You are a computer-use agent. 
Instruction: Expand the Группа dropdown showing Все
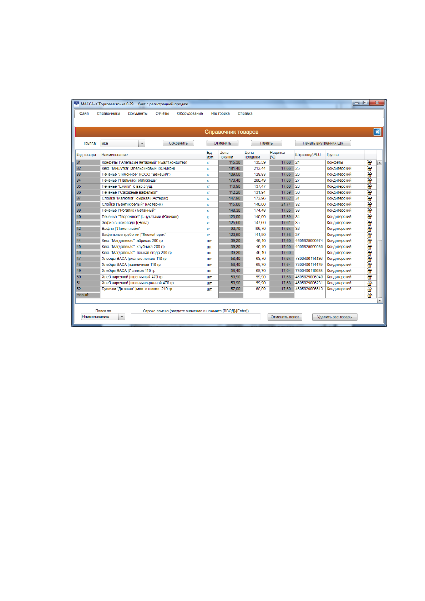tap(142, 143)
